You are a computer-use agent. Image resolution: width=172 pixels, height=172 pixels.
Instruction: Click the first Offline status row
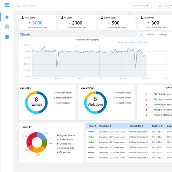tap(130, 147)
